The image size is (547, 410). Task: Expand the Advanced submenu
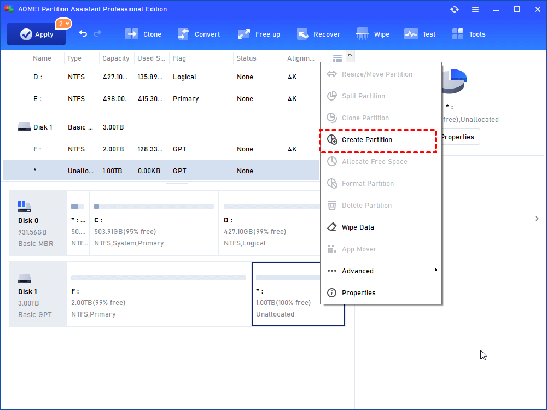(381, 271)
